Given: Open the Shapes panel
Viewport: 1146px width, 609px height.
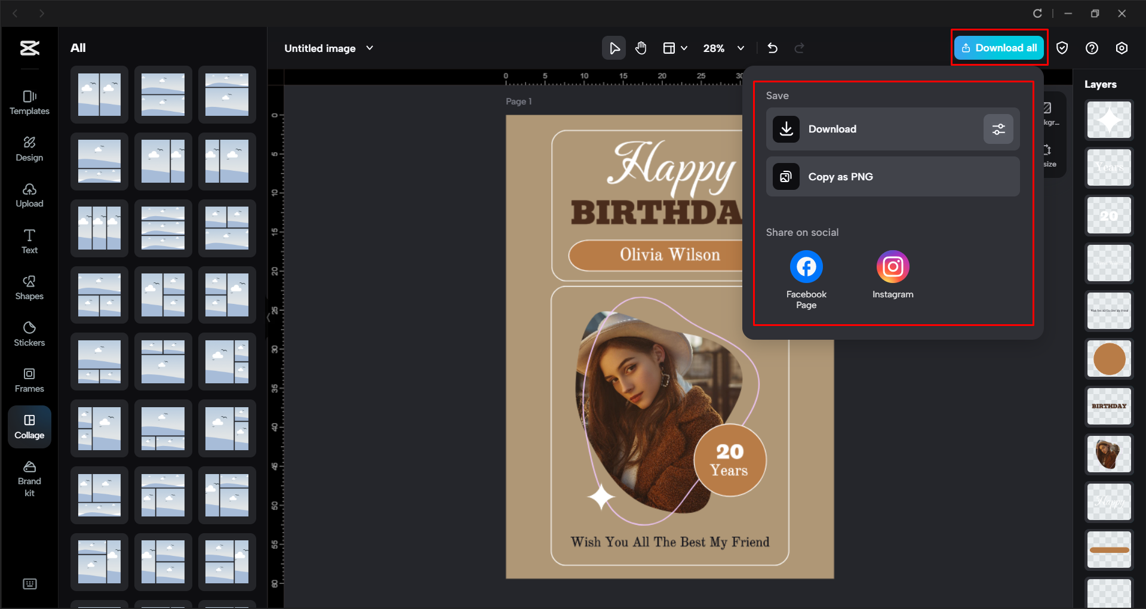Looking at the screenshot, I should pyautogui.click(x=29, y=287).
